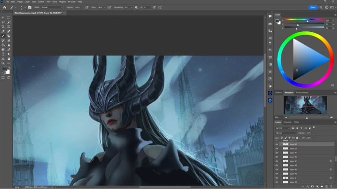Select the Spot Healing Brush tool
Screen dimensions: 337x189
[9, 31]
